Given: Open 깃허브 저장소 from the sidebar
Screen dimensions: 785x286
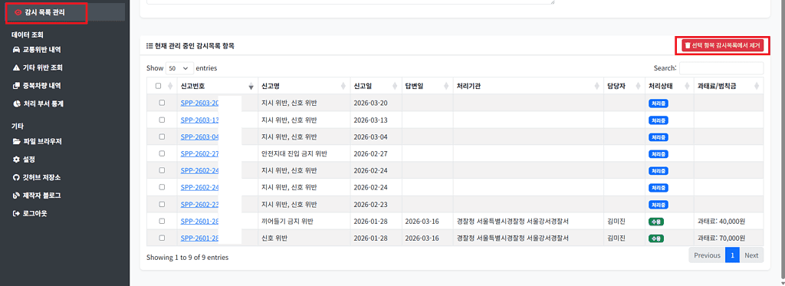Looking at the screenshot, I should 37,177.
